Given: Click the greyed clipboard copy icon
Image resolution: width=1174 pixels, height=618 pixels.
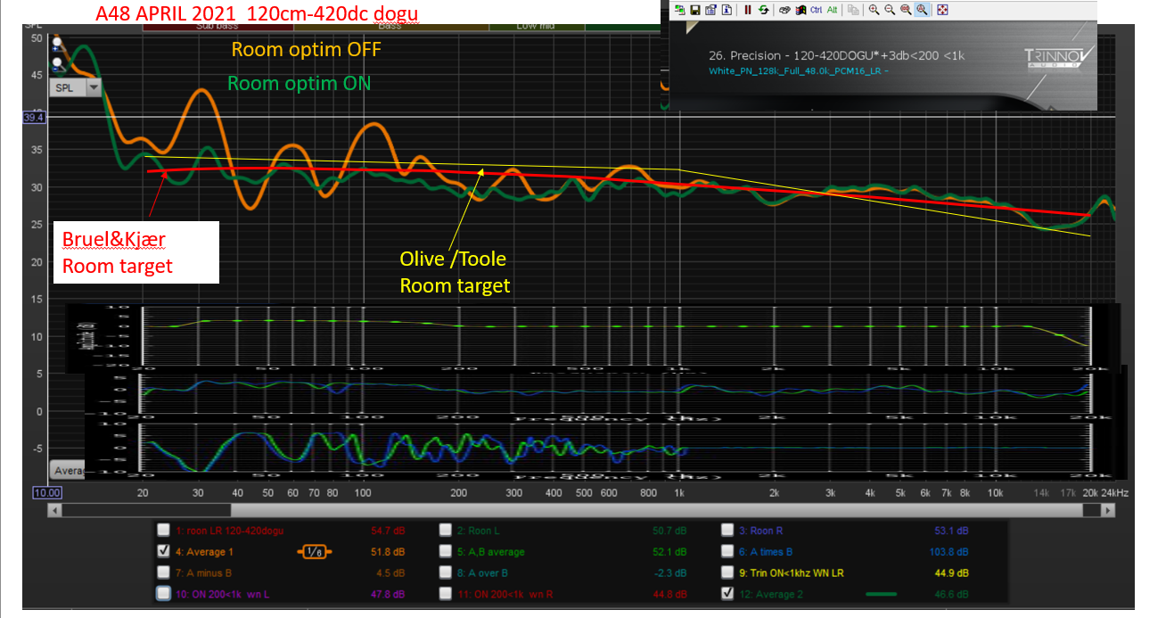Looking at the screenshot, I should 853,10.
